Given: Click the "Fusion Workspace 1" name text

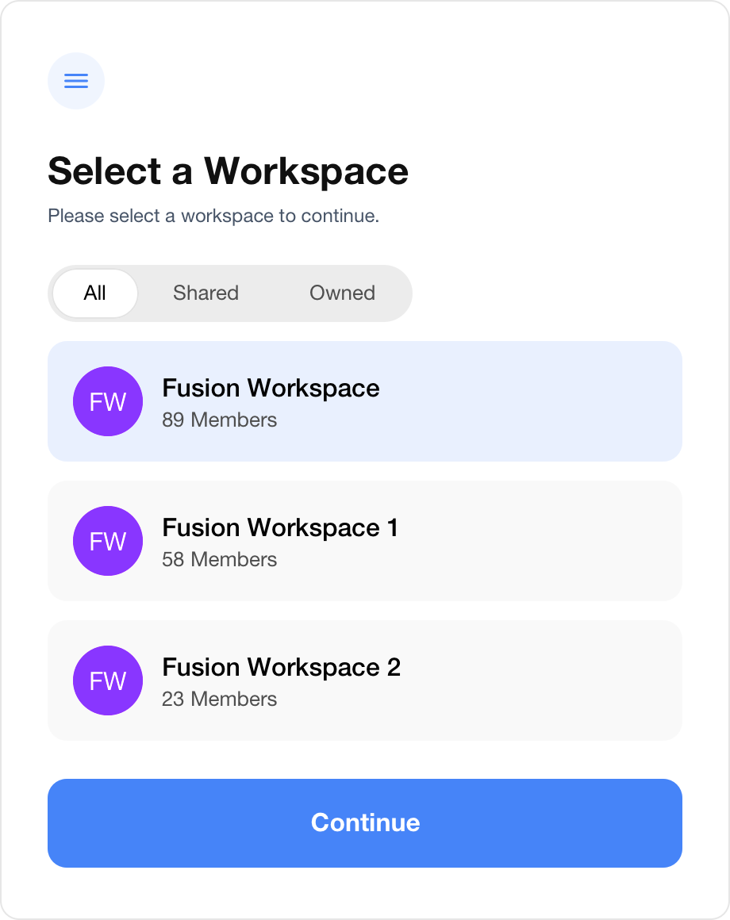Looking at the screenshot, I should [x=280, y=527].
